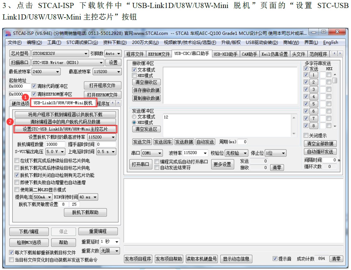Click 将用户程序下载到编程器以供脱机下载 button
The height and width of the screenshot is (270, 351).
65,114
